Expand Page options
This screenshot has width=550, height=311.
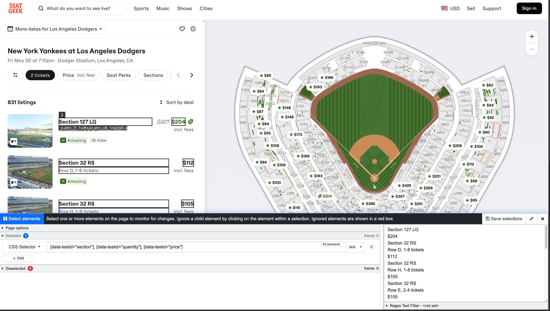15,228
